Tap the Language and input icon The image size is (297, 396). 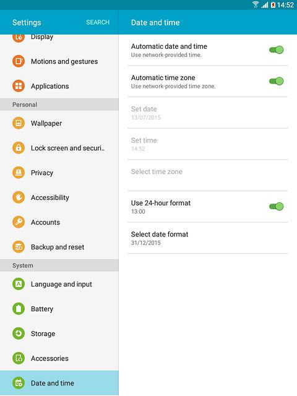[19, 284]
